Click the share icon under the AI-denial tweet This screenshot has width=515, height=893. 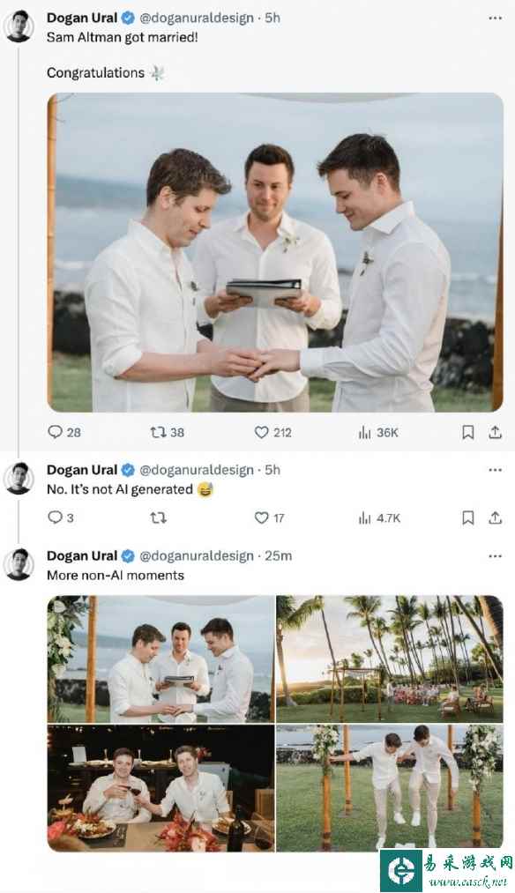(x=495, y=518)
